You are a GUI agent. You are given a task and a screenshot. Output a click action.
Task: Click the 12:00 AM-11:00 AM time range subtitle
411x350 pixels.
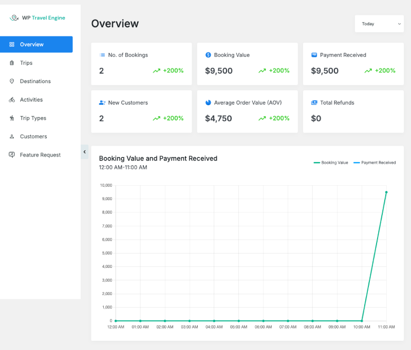pos(123,167)
